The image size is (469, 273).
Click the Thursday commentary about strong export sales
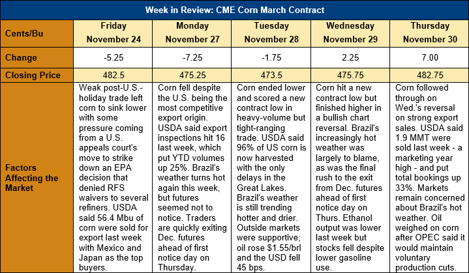(429, 178)
